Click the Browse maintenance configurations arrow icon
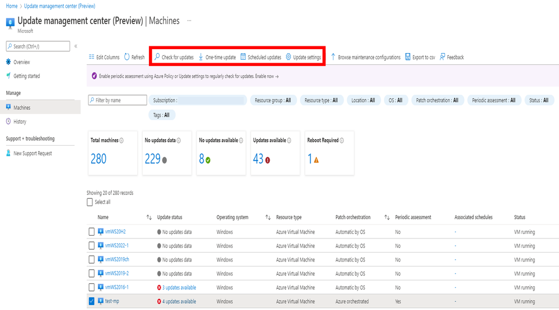The image size is (559, 310). click(x=333, y=57)
